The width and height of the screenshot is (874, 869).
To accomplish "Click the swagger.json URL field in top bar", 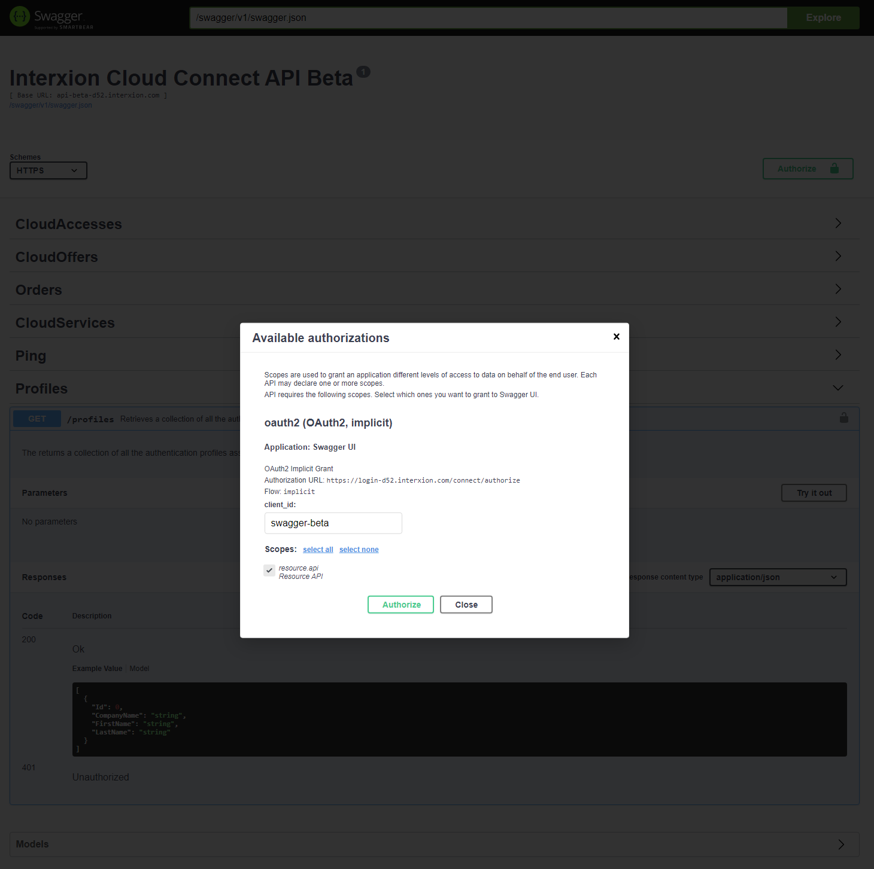I will coord(488,18).
